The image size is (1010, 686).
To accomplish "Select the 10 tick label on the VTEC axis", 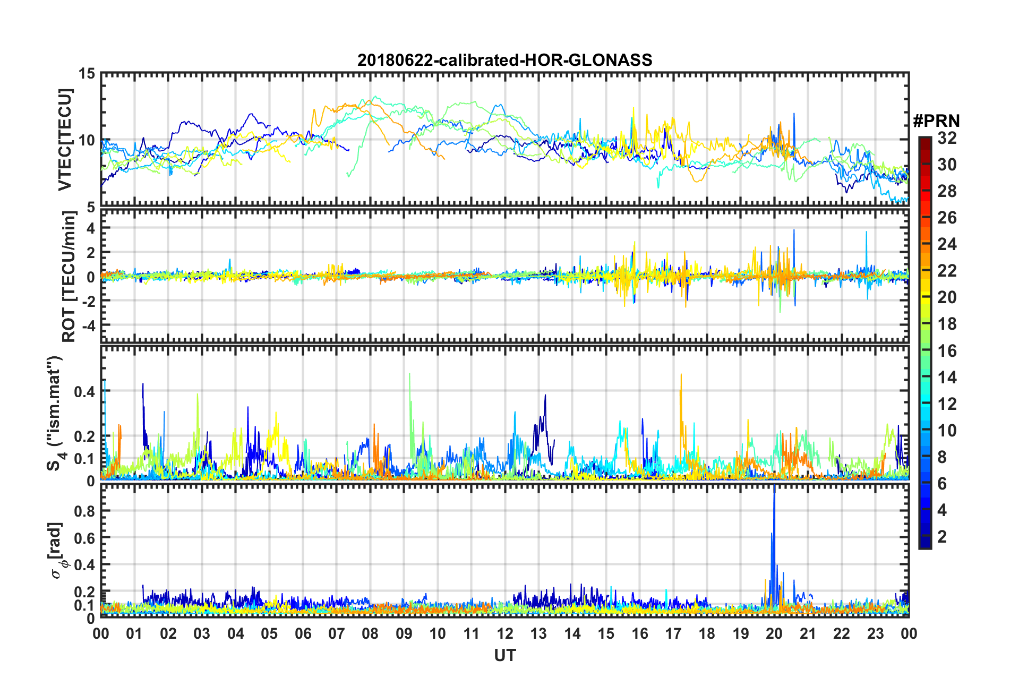I will click(x=87, y=140).
